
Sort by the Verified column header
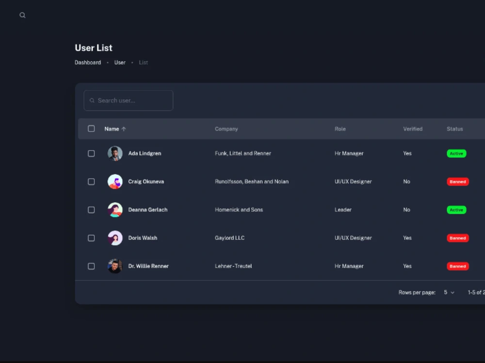[x=413, y=129]
